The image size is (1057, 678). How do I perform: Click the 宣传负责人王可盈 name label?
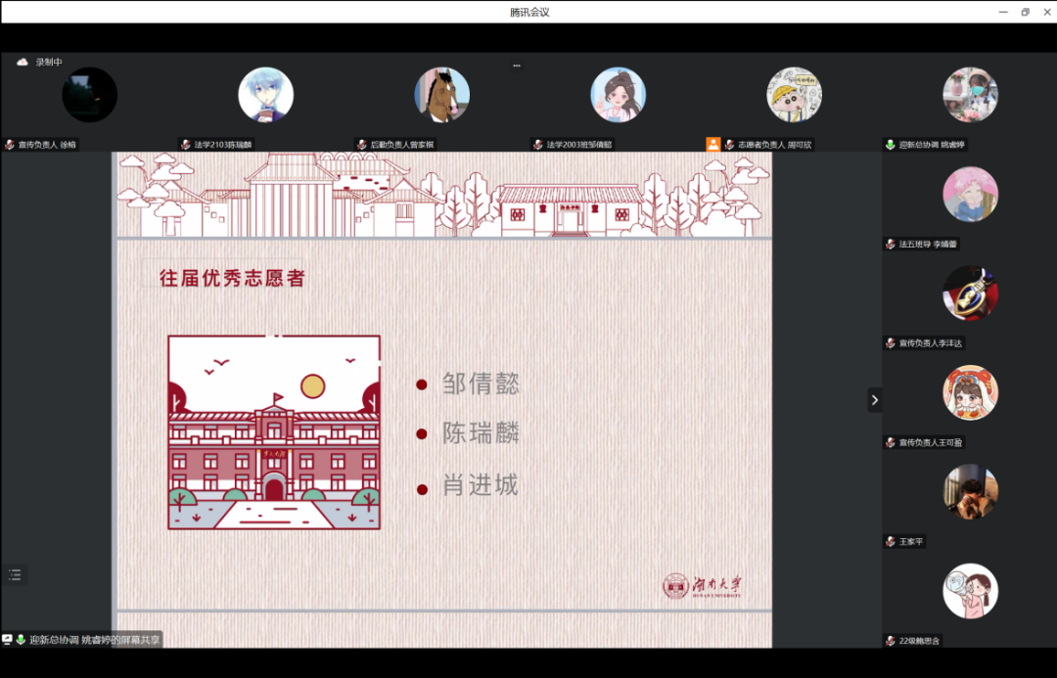931,442
